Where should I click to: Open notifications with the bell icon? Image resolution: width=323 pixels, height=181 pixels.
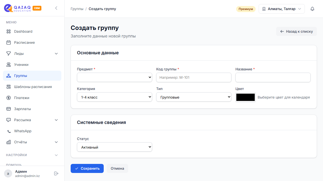click(312, 9)
